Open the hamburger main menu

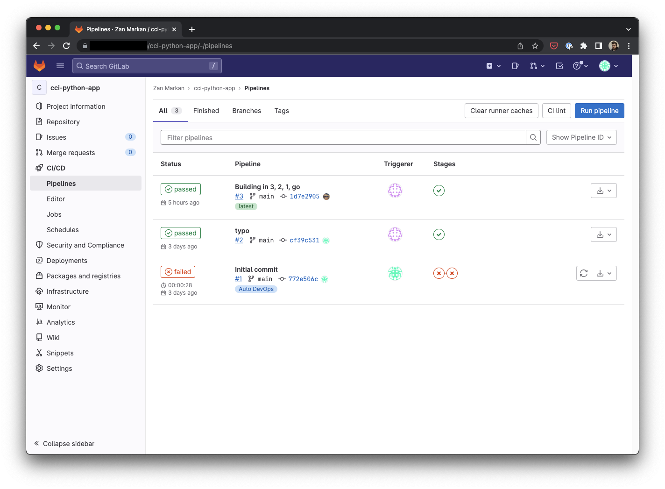click(60, 66)
